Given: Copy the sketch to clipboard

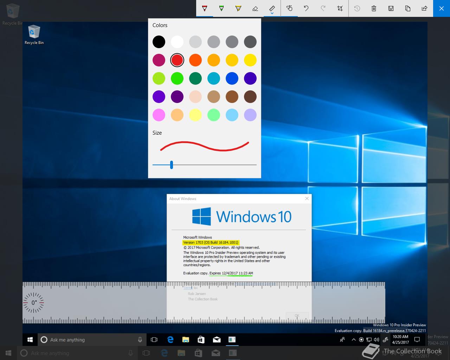Looking at the screenshot, I should tap(408, 8).
